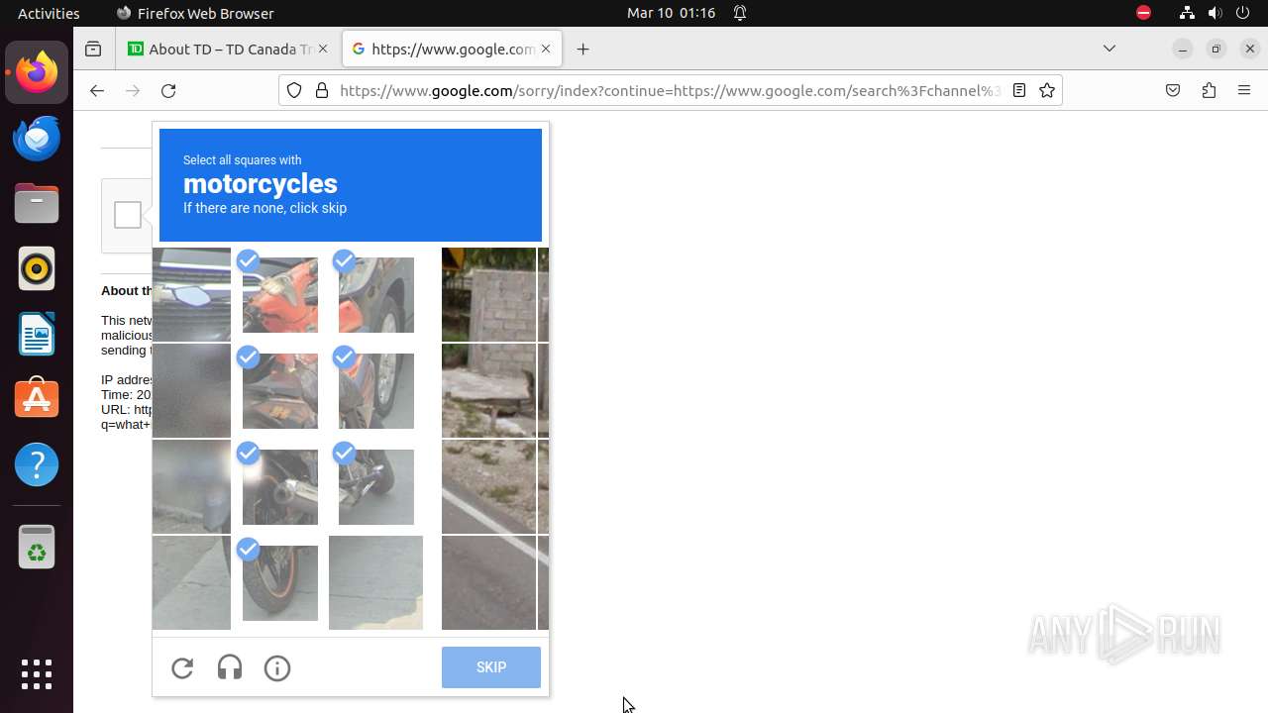Open the clock and calendar panel
Image resolution: width=1268 pixels, height=713 pixels.
tap(671, 13)
